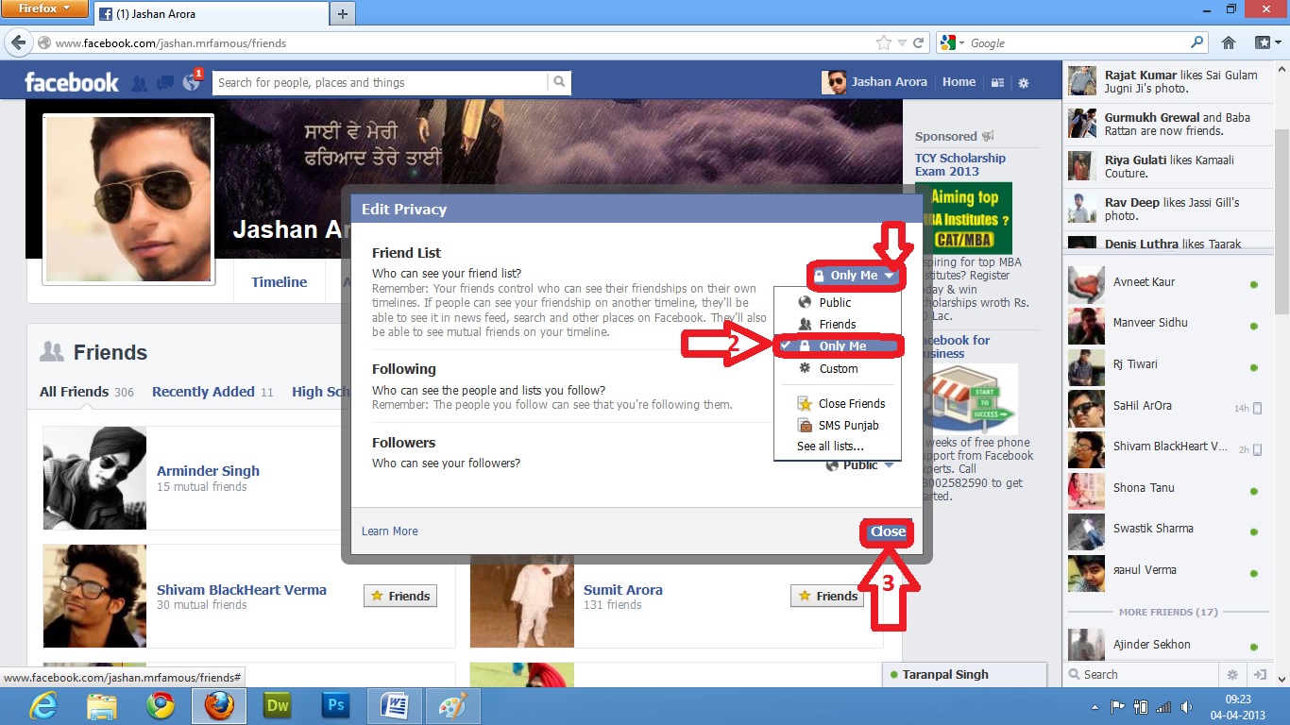The width and height of the screenshot is (1290, 725).
Task: Click the volume speaker tray icon
Action: coord(1185,706)
